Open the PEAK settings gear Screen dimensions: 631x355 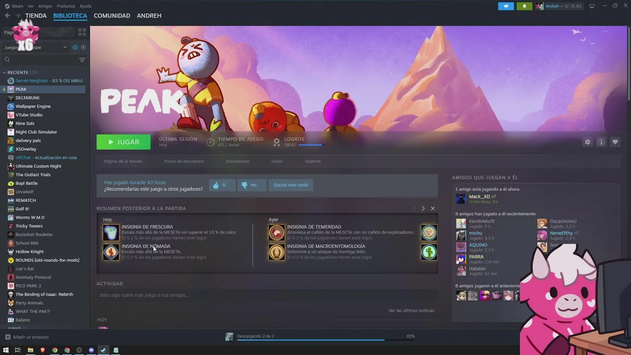click(x=587, y=142)
